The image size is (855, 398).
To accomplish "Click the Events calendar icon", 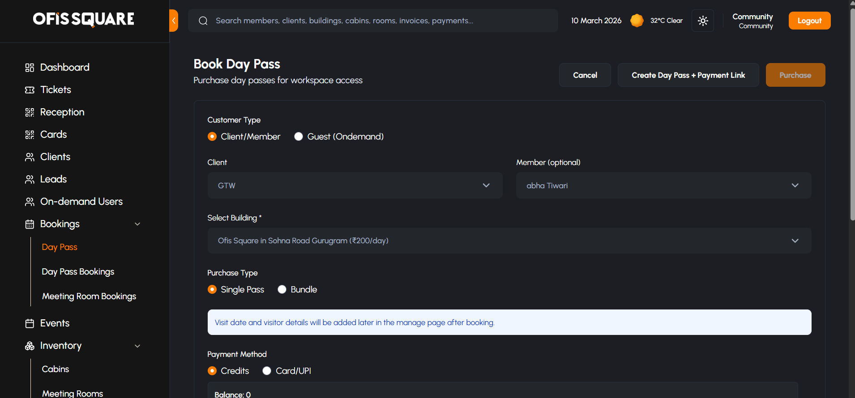I will tap(30, 323).
